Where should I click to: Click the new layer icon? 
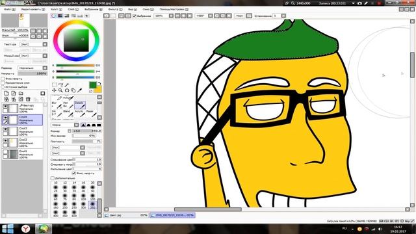[x=6, y=94]
